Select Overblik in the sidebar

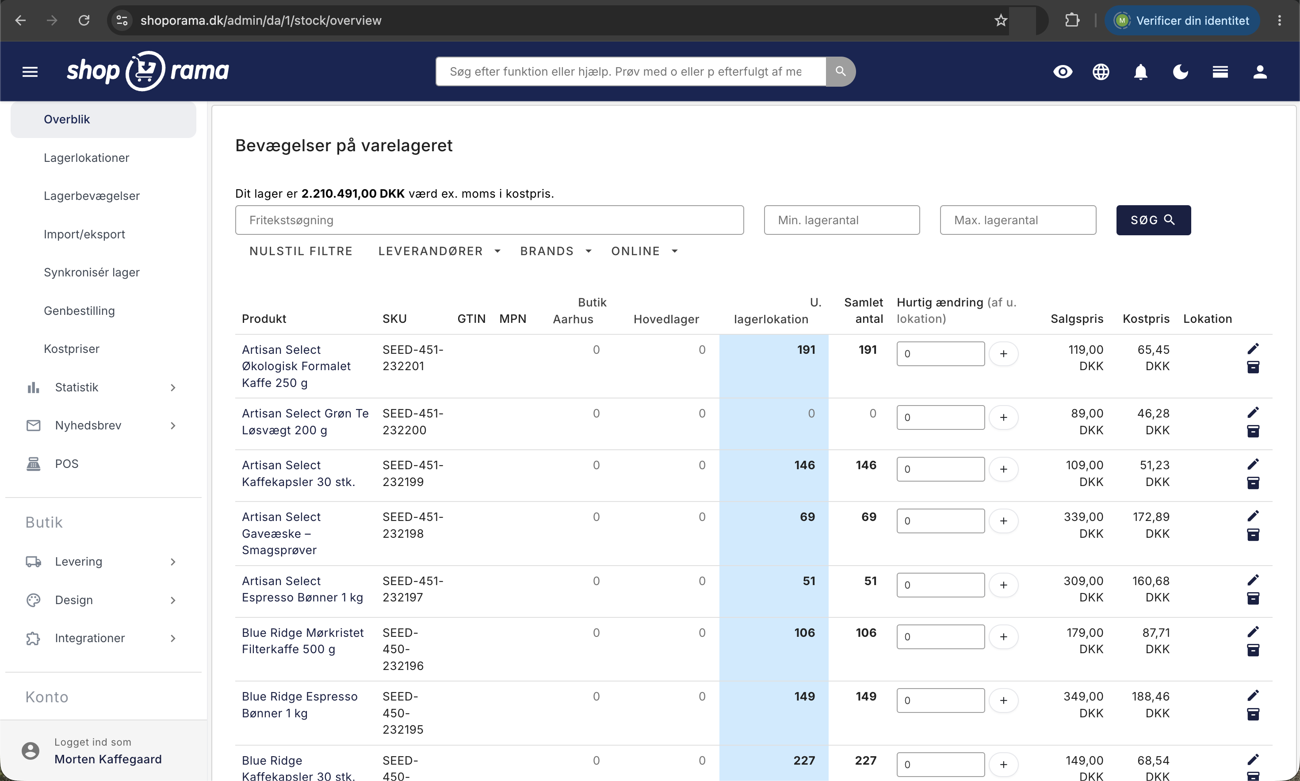[103, 119]
